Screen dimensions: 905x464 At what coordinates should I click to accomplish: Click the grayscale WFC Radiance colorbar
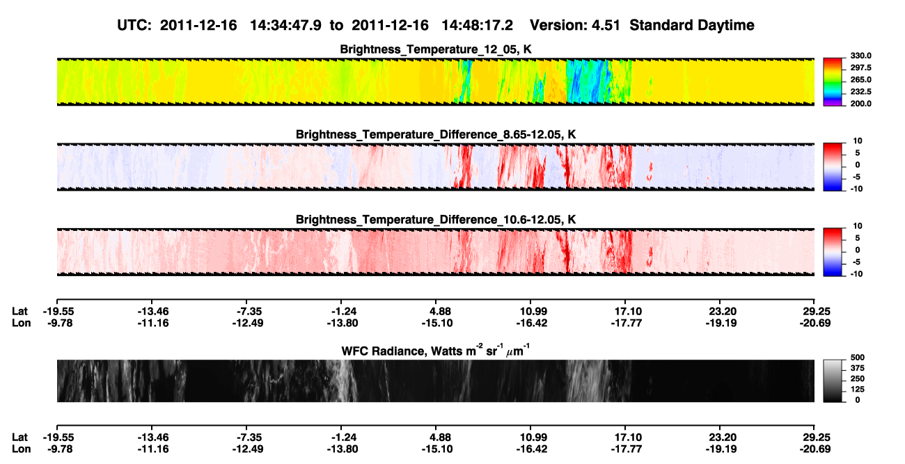click(x=833, y=381)
